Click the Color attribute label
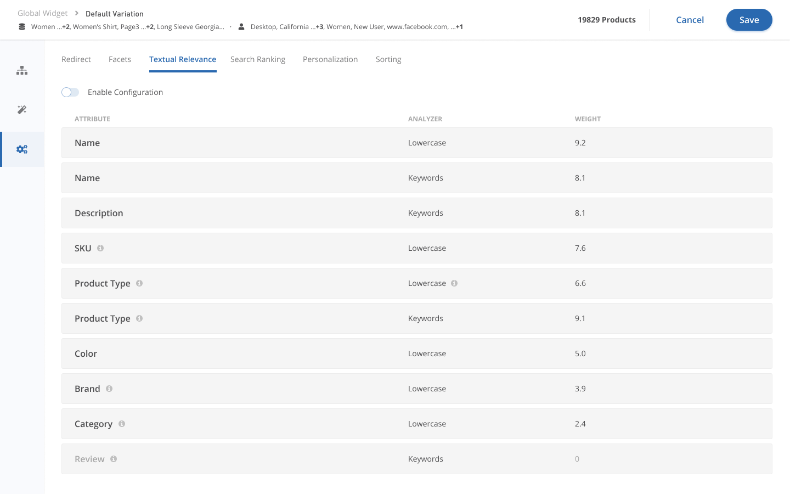 [x=86, y=353]
